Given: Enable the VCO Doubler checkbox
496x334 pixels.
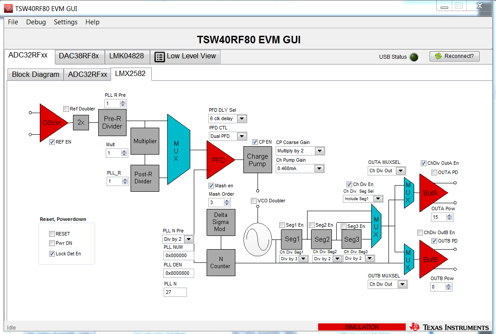Looking at the screenshot, I should [254, 201].
